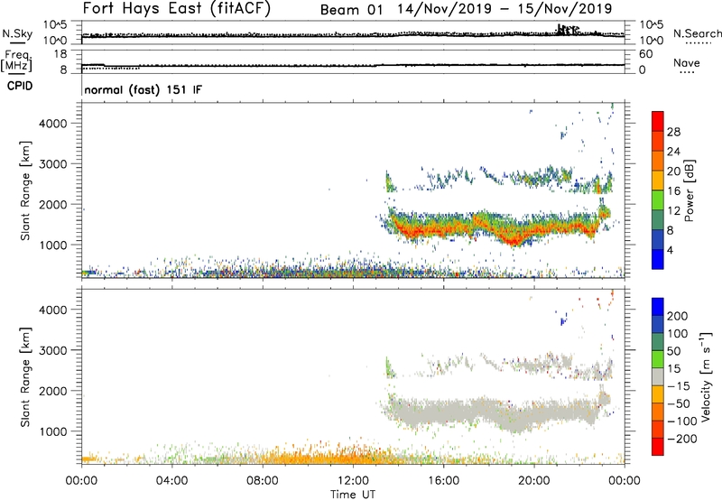This screenshot has width=722, height=500.
Task: Click the '2000' tick on the velocity panel axis
Action: pyautogui.click(x=52, y=391)
